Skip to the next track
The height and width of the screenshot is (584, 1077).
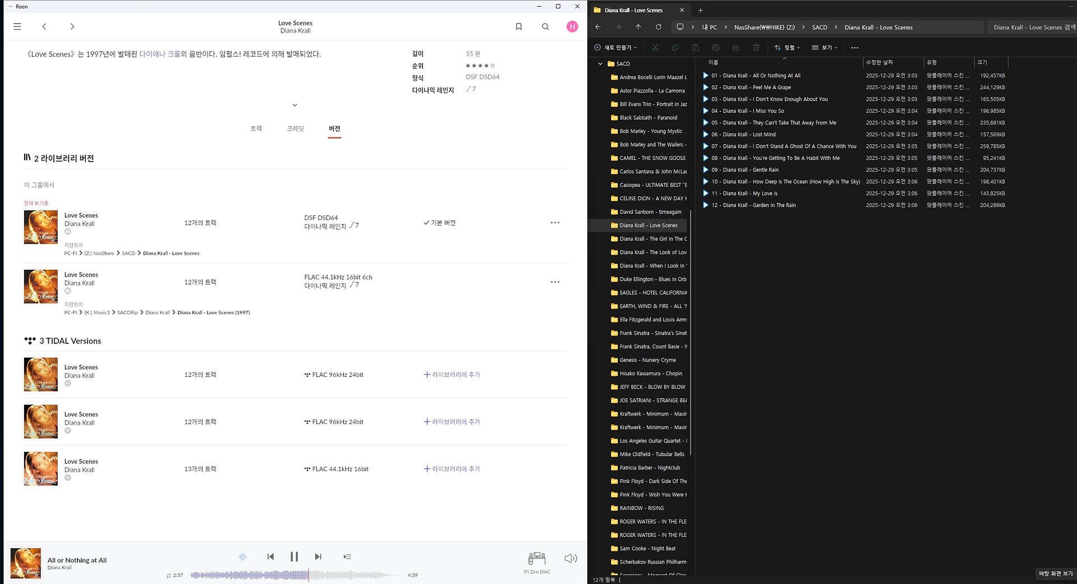[x=318, y=557]
